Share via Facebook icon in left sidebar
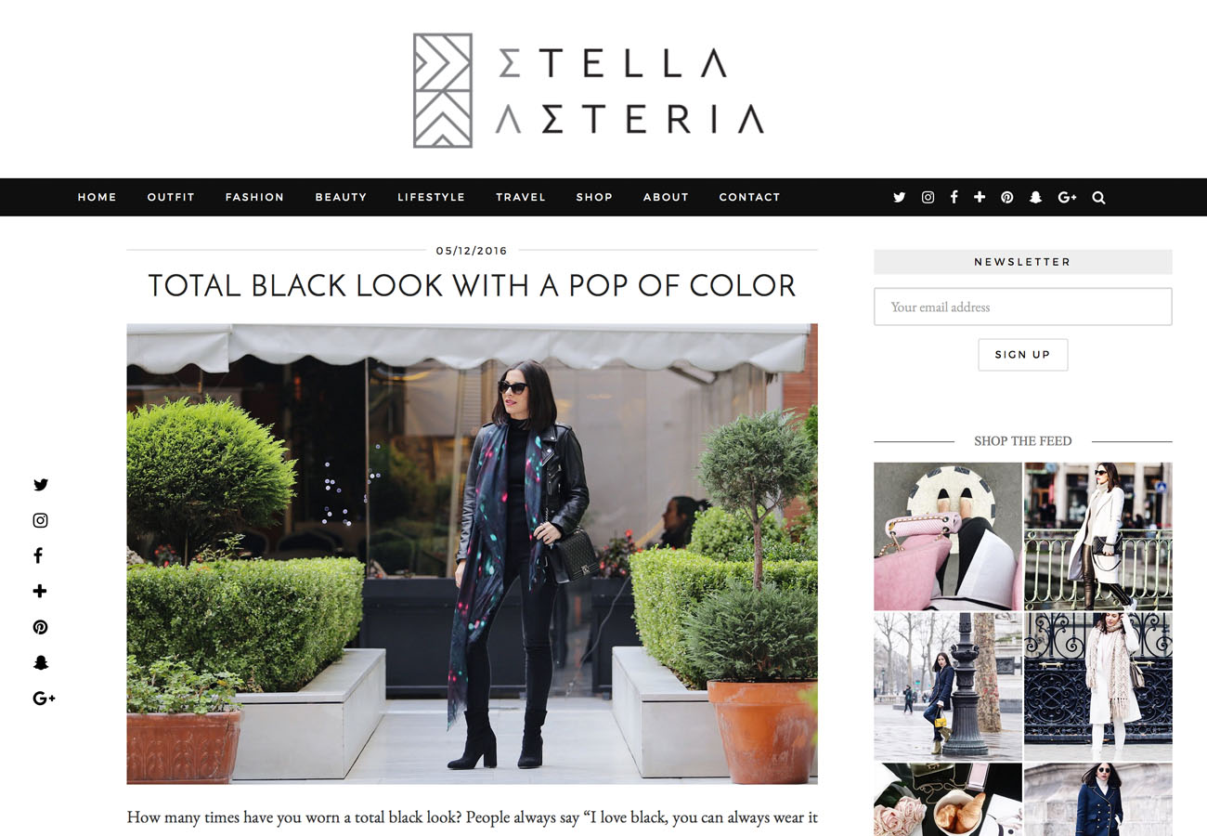 click(38, 555)
